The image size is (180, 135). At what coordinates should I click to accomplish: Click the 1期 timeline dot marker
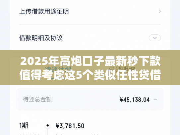point(47,125)
